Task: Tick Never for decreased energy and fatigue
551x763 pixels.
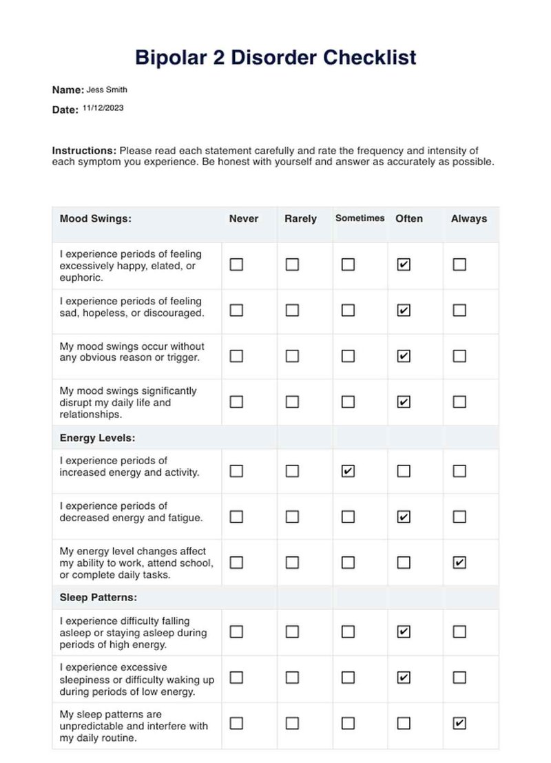Action: [x=236, y=516]
